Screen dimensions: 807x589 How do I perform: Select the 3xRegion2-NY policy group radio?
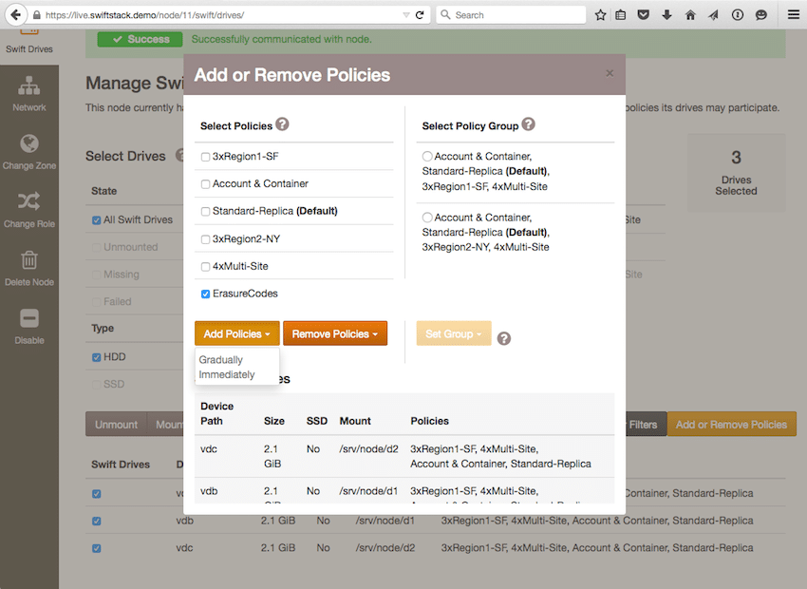[427, 218]
